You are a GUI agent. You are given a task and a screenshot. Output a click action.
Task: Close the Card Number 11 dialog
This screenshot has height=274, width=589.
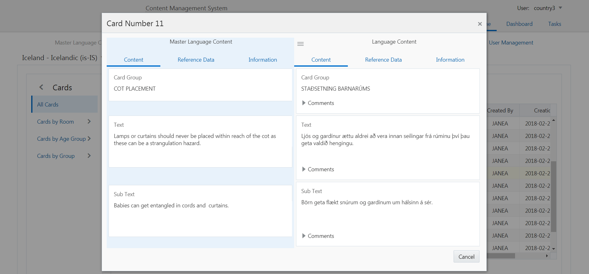(x=480, y=24)
